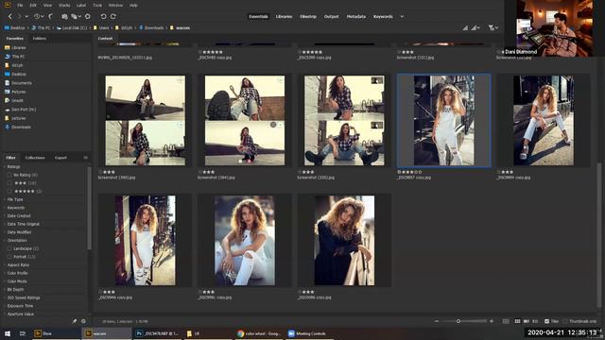Image resolution: width=605 pixels, height=340 pixels.
Task: Click the pin filter icon
Action: 75,321
